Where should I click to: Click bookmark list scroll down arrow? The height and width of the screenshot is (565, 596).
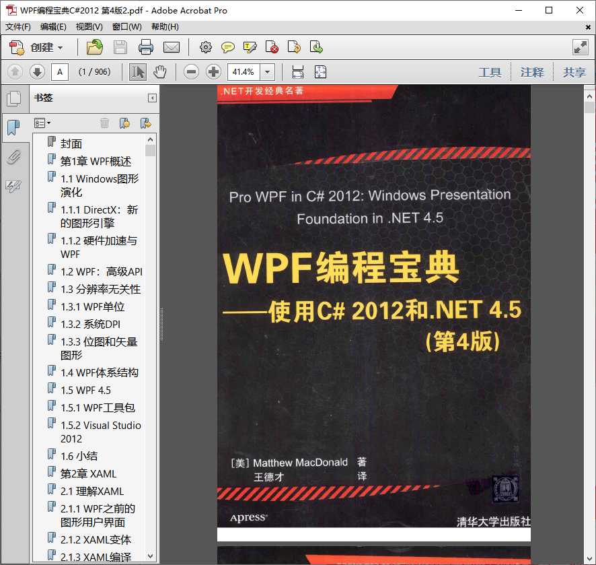[151, 556]
